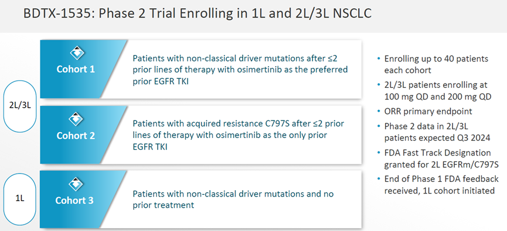Click the Cohort 2 acquired resistance C797S description
Viewport: 507px width, 231px height.
click(x=239, y=135)
